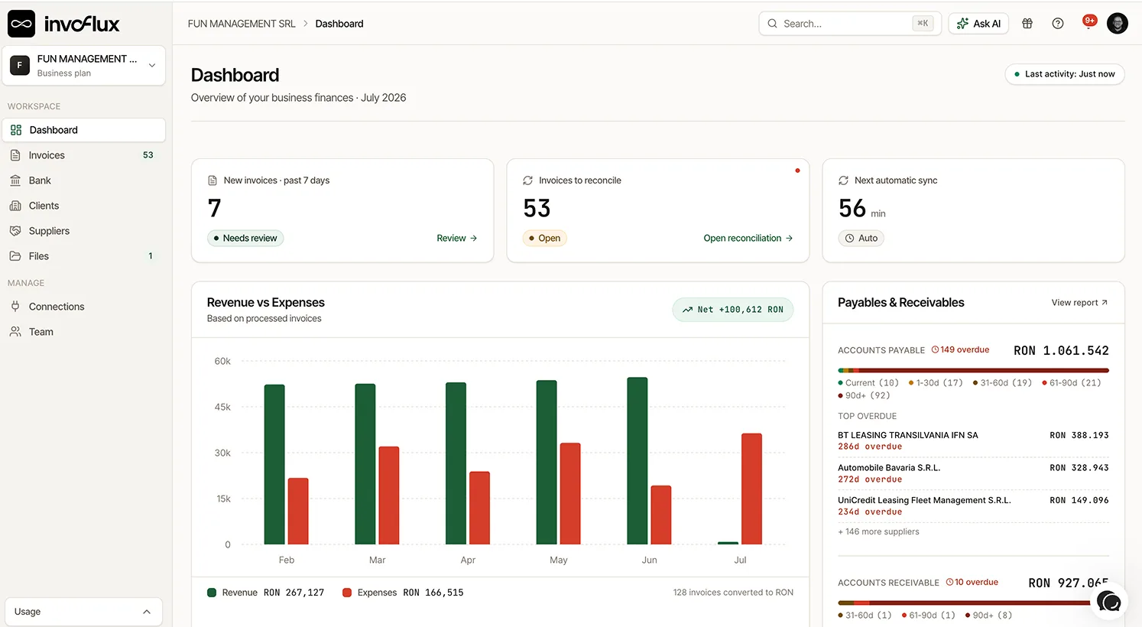Open the user profile avatar
Image resolution: width=1142 pixels, height=627 pixels.
1118,24
